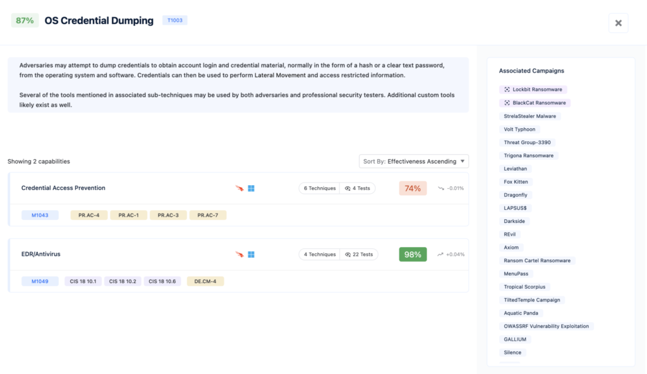The width and height of the screenshot is (647, 374).
Task: Click the target icon on BlackCat Ransomware
Action: (x=507, y=103)
